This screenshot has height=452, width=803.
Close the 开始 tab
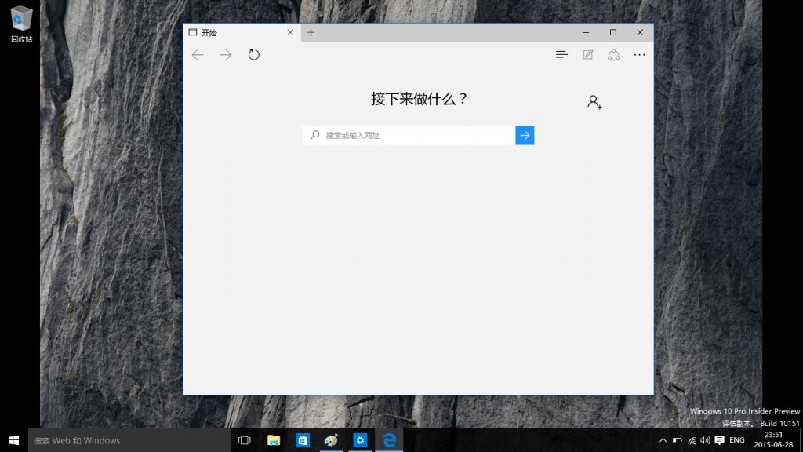pos(290,32)
